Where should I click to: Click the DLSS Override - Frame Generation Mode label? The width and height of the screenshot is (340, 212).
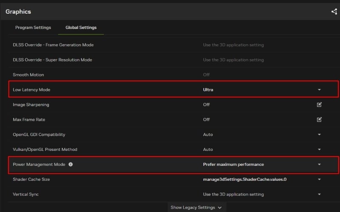point(53,45)
